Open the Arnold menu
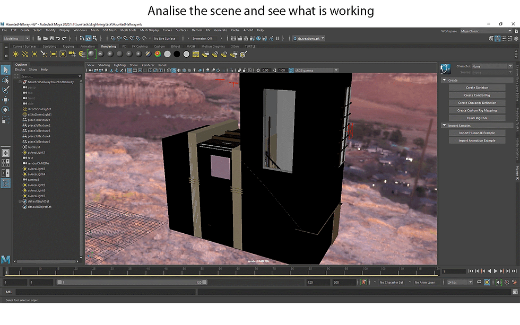The width and height of the screenshot is (520, 325). (x=248, y=30)
